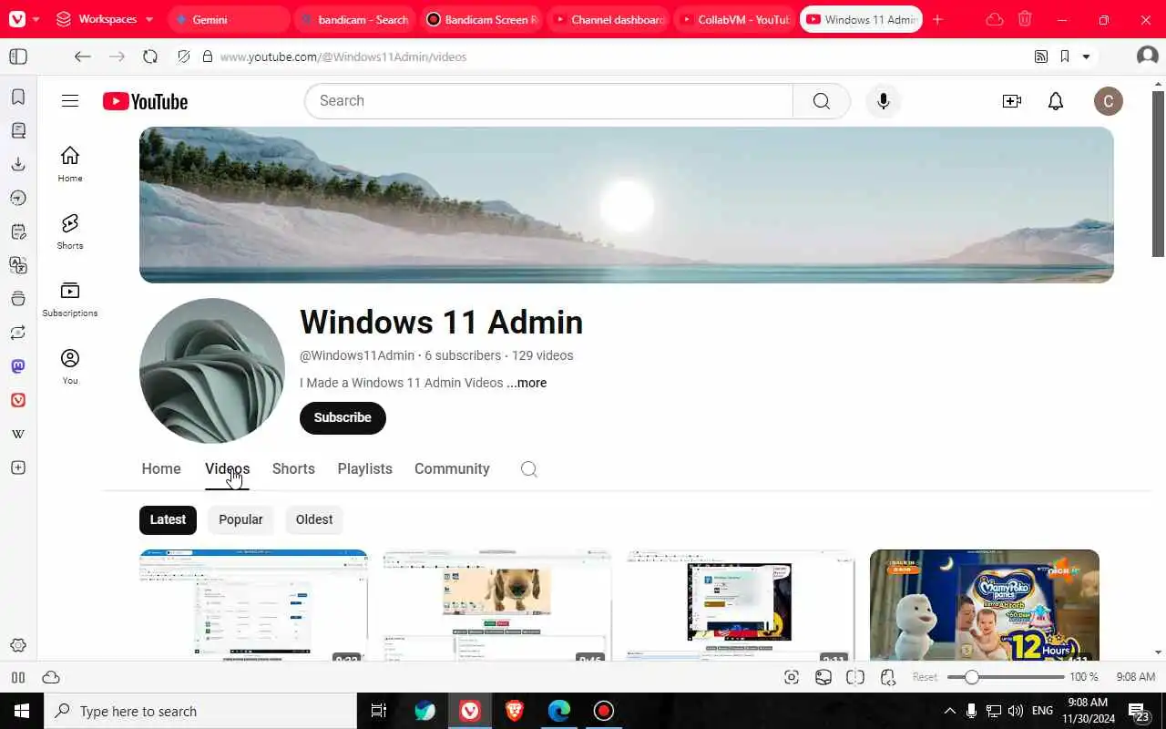
Task: Search with voice microphone button
Action: [x=883, y=101]
